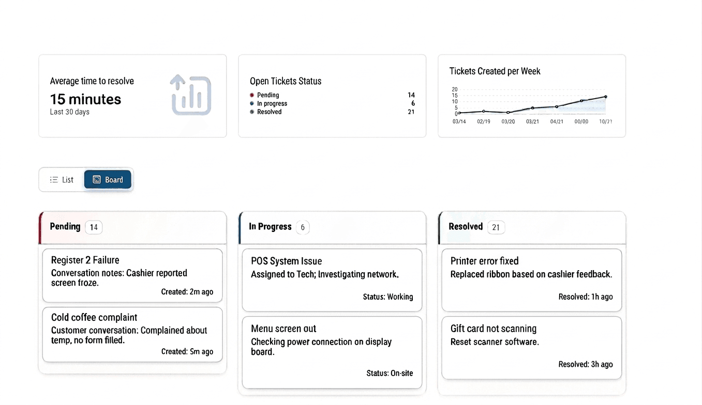The image size is (702, 405).
Task: Click the upload chart icon on Average time card
Action: (191, 95)
